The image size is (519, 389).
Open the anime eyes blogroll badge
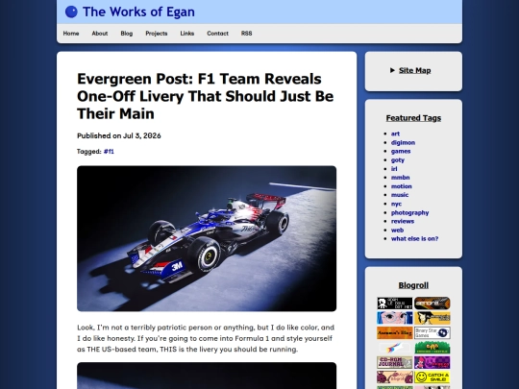395,318
